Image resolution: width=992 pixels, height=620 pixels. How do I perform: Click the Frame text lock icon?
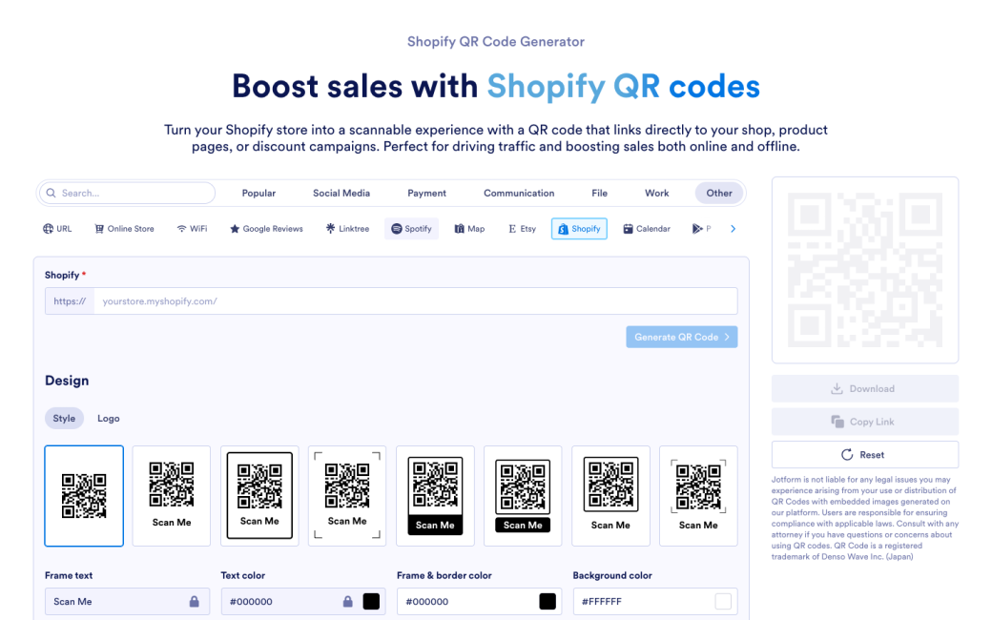click(x=195, y=602)
